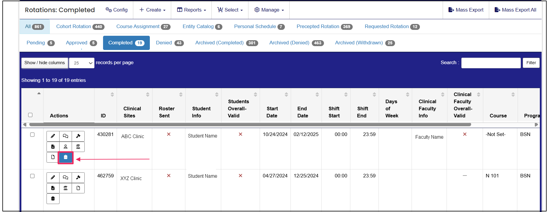Click the horizontal table scrollbar
Viewport: 549px width, 212px height.
(x=250, y=124)
